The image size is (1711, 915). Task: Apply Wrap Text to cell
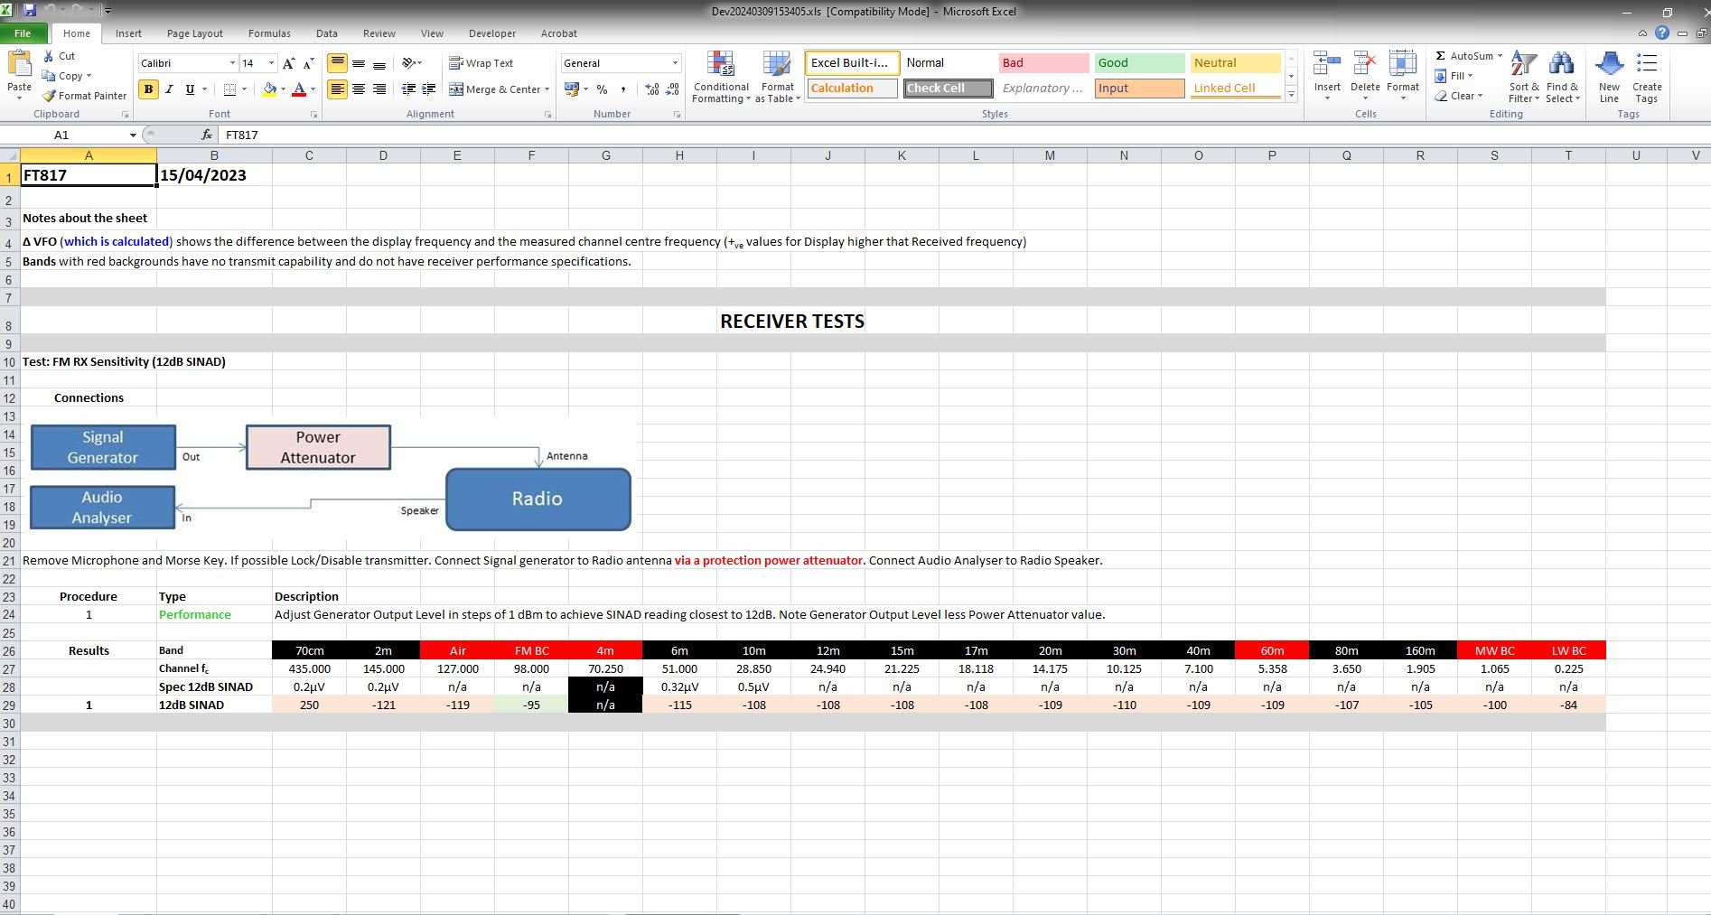(x=482, y=63)
